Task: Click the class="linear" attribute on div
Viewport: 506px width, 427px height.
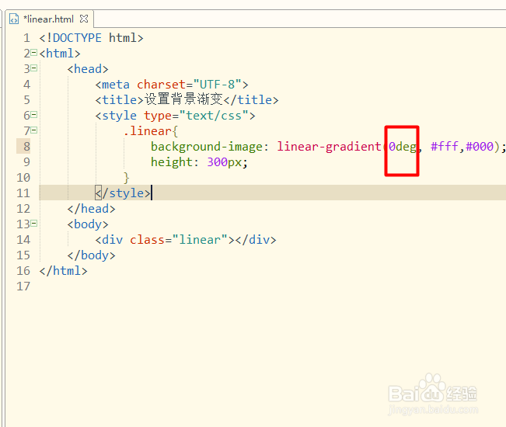Action: click(179, 240)
